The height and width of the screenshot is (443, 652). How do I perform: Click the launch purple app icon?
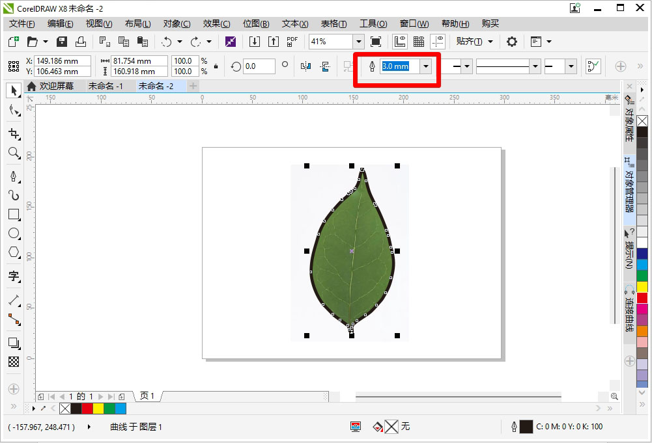231,42
